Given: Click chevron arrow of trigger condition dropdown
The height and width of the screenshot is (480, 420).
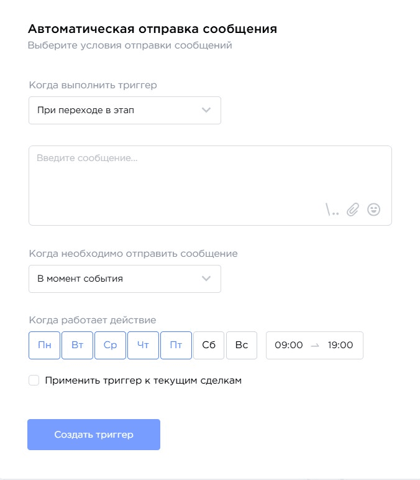Looking at the screenshot, I should [x=207, y=111].
